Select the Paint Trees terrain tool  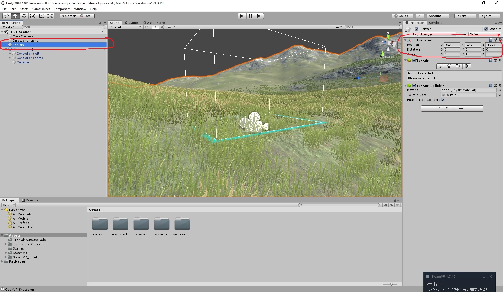coord(449,66)
